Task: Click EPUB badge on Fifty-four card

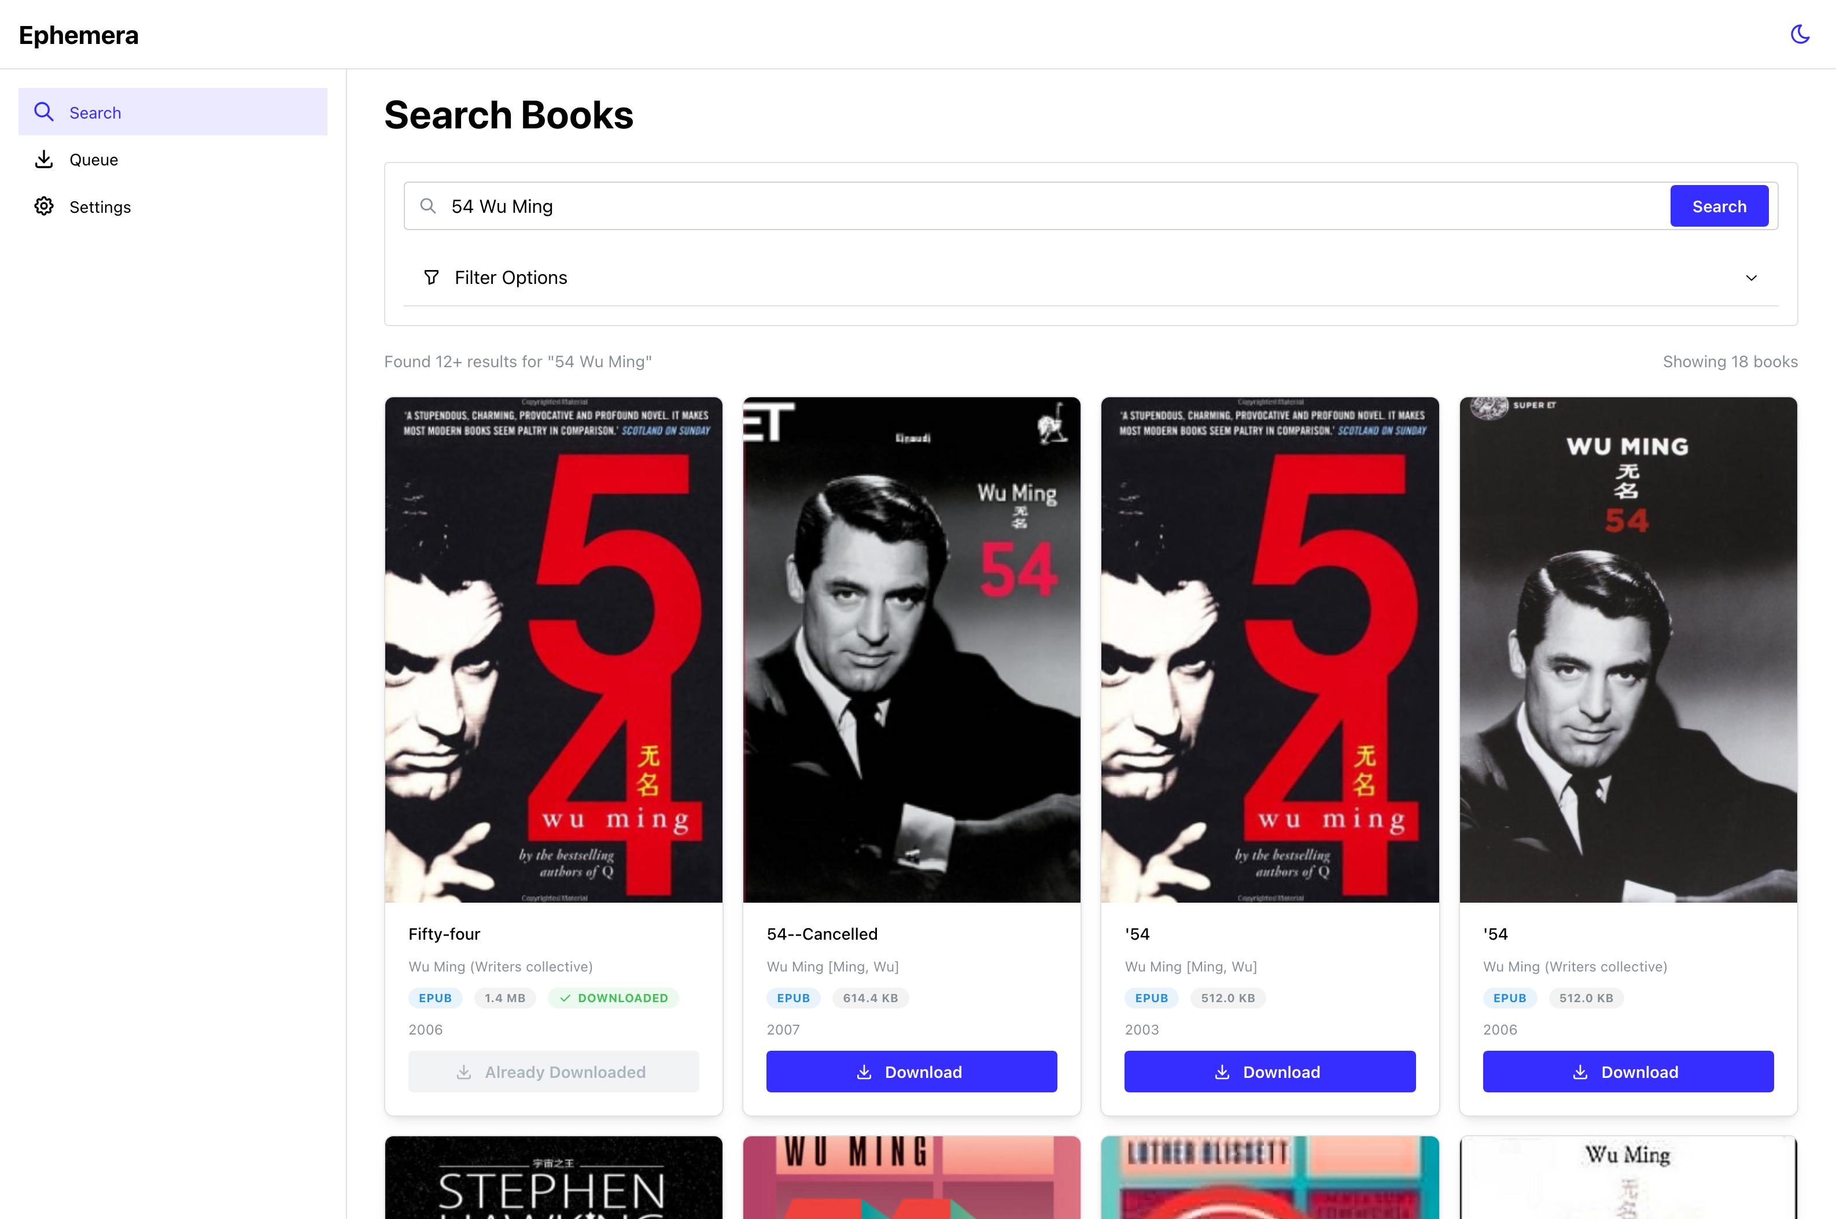Action: [434, 998]
